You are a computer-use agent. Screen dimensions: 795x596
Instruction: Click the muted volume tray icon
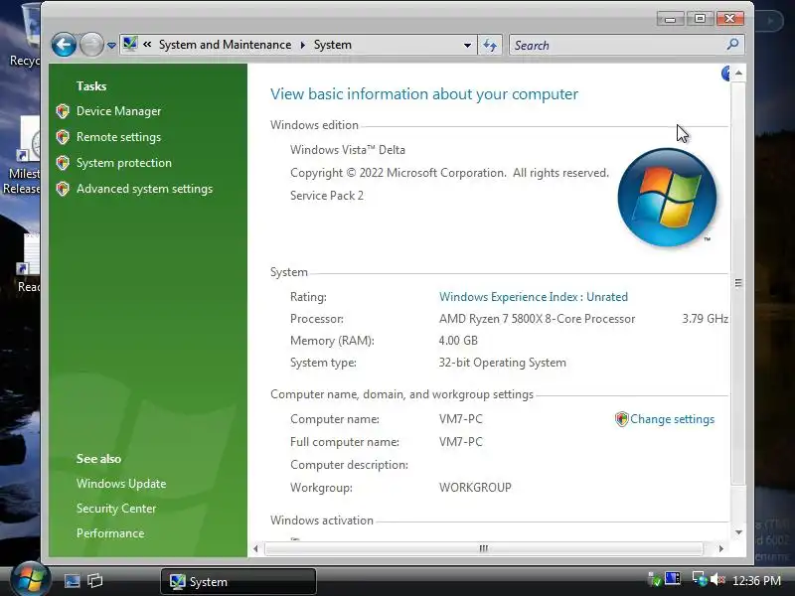point(717,579)
